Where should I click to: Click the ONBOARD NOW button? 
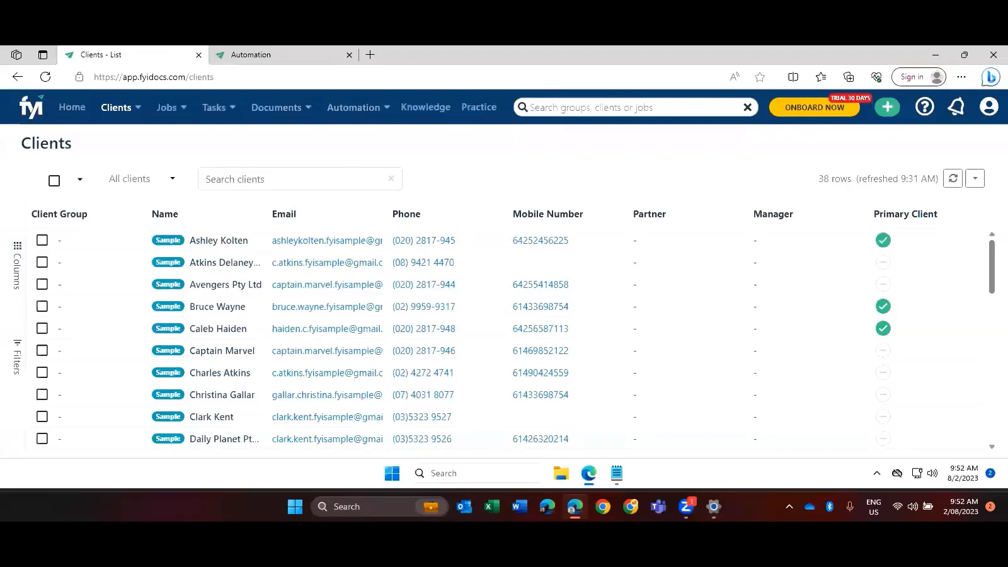814,107
